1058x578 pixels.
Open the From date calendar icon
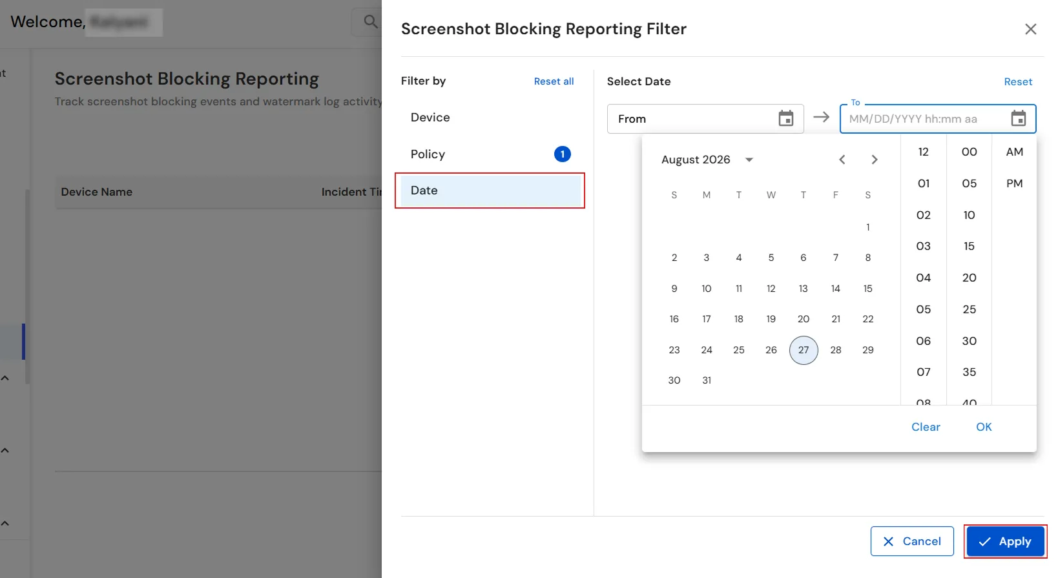(x=785, y=119)
